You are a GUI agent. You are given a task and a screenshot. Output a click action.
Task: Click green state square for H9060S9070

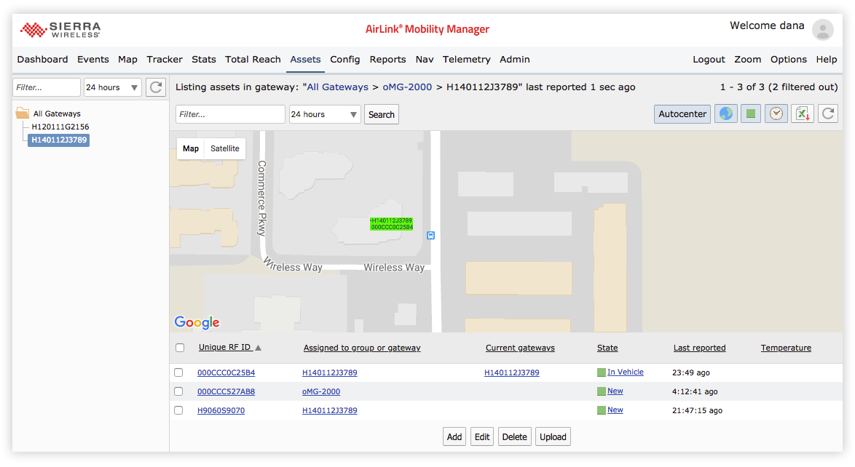602,410
